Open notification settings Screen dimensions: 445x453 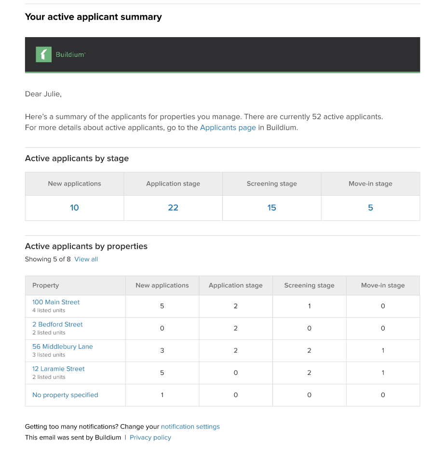coord(190,426)
